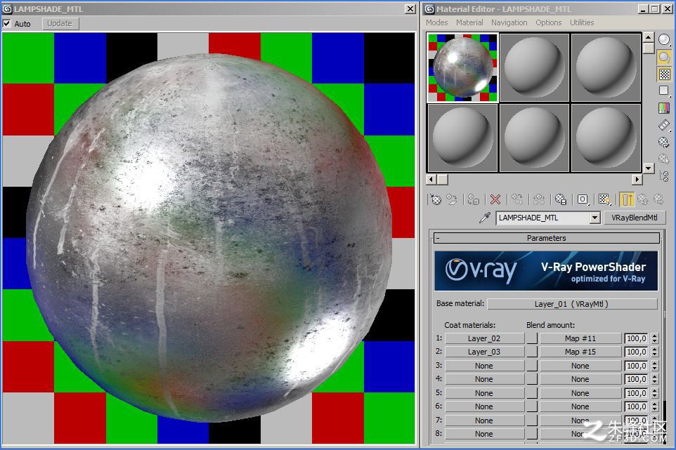676x450 pixels.
Task: Open blend map Map #15
Action: (x=580, y=352)
